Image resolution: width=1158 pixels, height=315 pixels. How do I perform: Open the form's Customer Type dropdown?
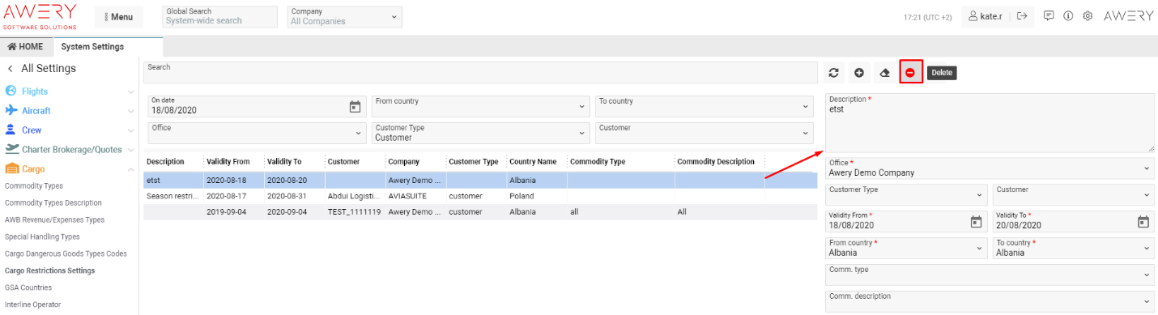[x=907, y=194]
